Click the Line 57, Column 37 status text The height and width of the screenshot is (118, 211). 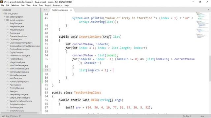pyautogui.click(x=13, y=116)
